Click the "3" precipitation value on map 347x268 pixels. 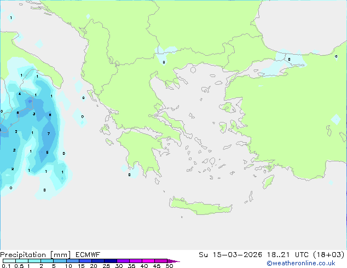click(34, 114)
